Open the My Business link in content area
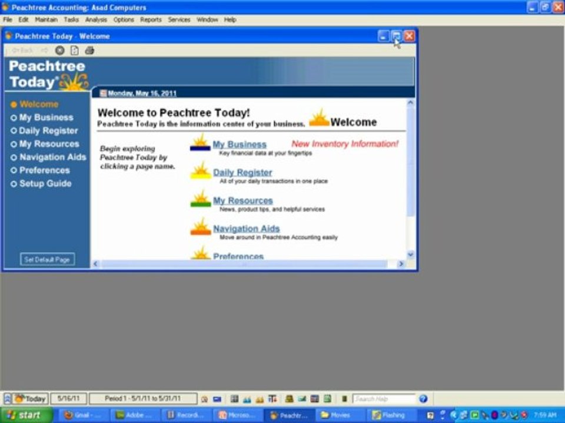 pyautogui.click(x=240, y=145)
